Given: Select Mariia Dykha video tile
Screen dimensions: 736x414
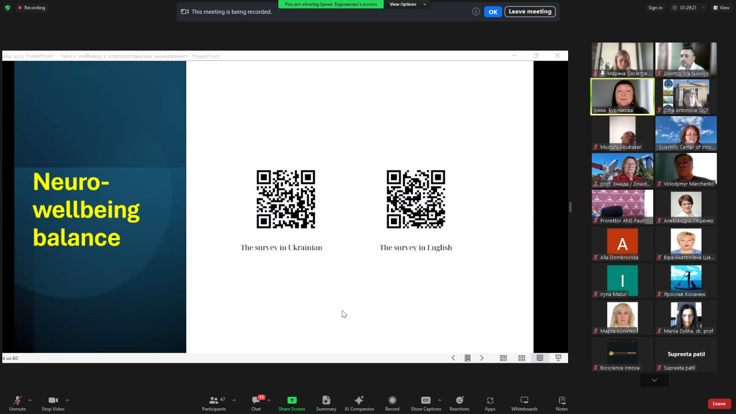Looking at the screenshot, I should (x=686, y=317).
